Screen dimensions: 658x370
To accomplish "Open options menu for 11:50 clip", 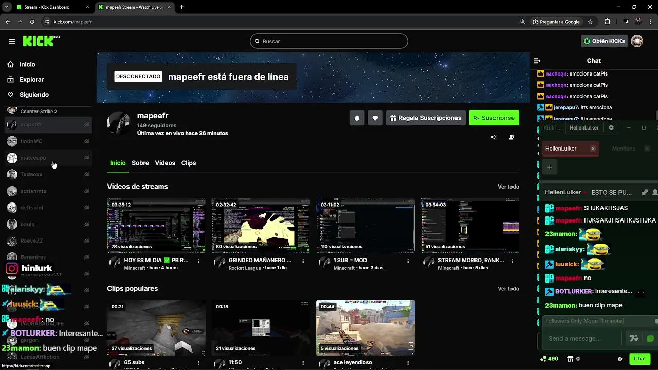I will (303, 363).
